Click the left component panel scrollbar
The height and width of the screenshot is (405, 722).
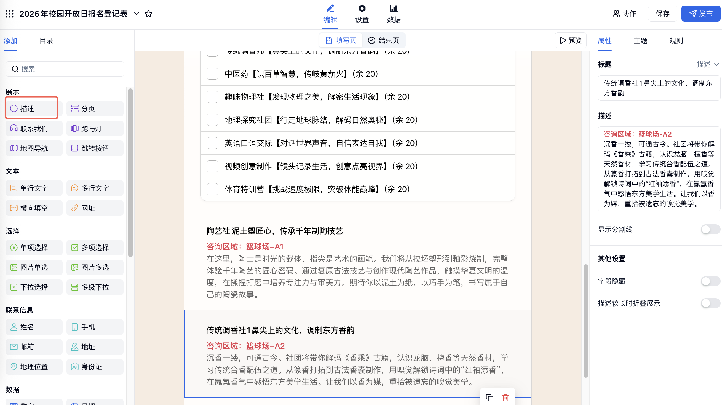130,173
